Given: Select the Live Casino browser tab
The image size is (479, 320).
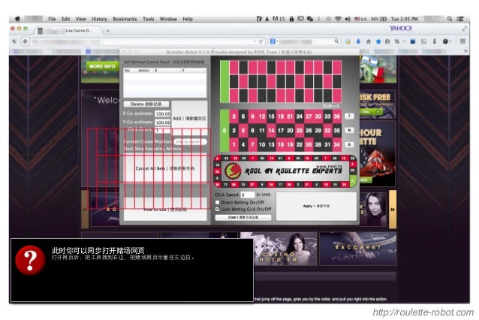Looking at the screenshot, I should pyautogui.click(x=71, y=31).
